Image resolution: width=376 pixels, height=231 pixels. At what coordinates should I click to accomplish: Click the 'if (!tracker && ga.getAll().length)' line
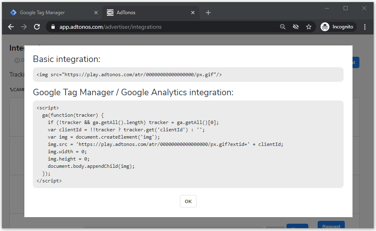[x=133, y=122]
